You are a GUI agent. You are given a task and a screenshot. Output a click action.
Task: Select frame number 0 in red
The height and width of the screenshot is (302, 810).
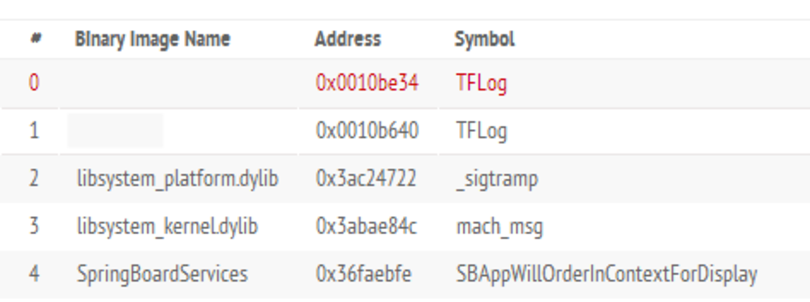34,83
